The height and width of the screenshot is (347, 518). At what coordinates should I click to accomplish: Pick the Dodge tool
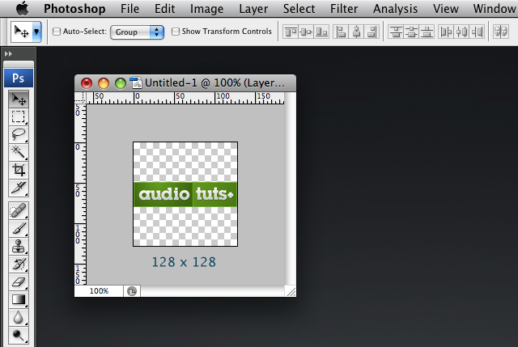19,336
